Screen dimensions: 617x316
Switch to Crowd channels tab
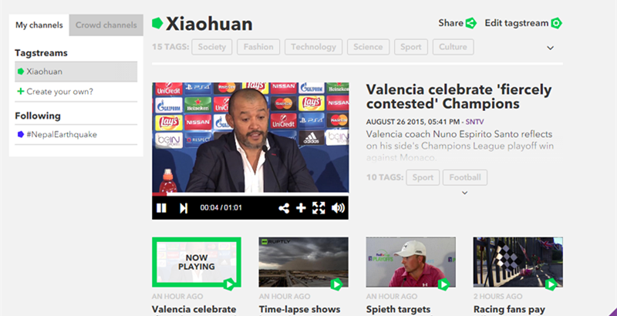(x=106, y=25)
